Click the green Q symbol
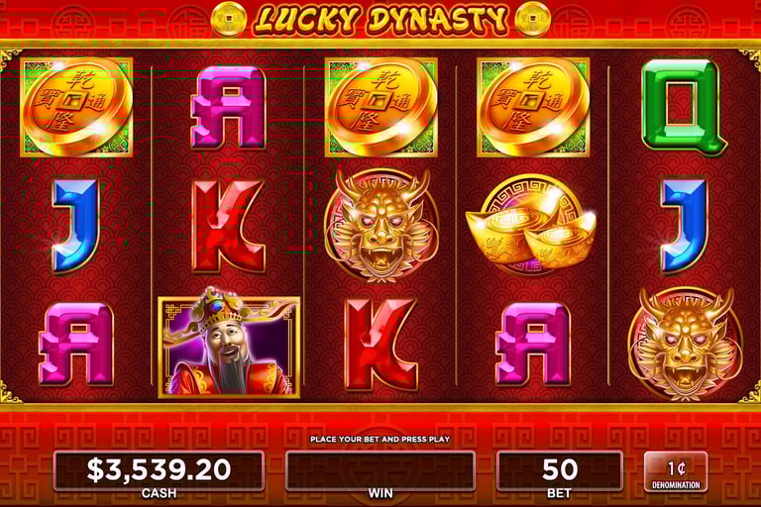This screenshot has height=507, width=761. click(684, 107)
